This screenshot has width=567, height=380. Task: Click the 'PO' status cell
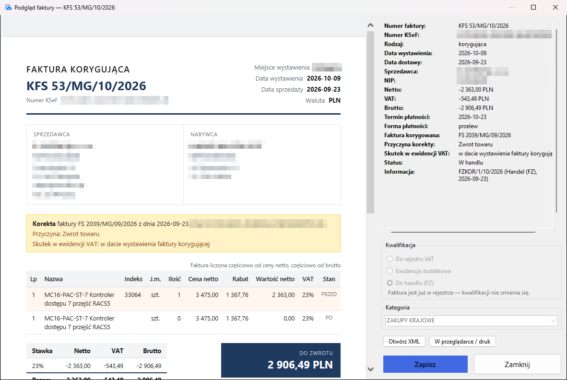pyautogui.click(x=329, y=318)
